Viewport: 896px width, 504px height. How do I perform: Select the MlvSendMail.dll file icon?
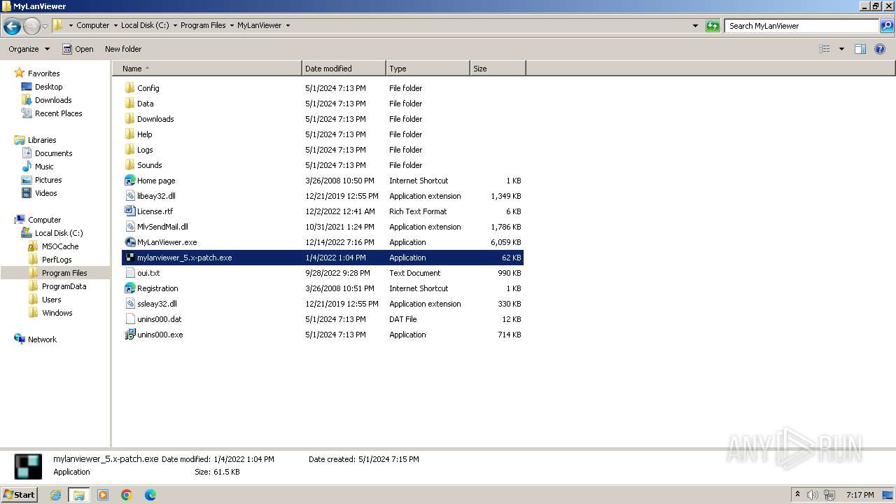[129, 227]
